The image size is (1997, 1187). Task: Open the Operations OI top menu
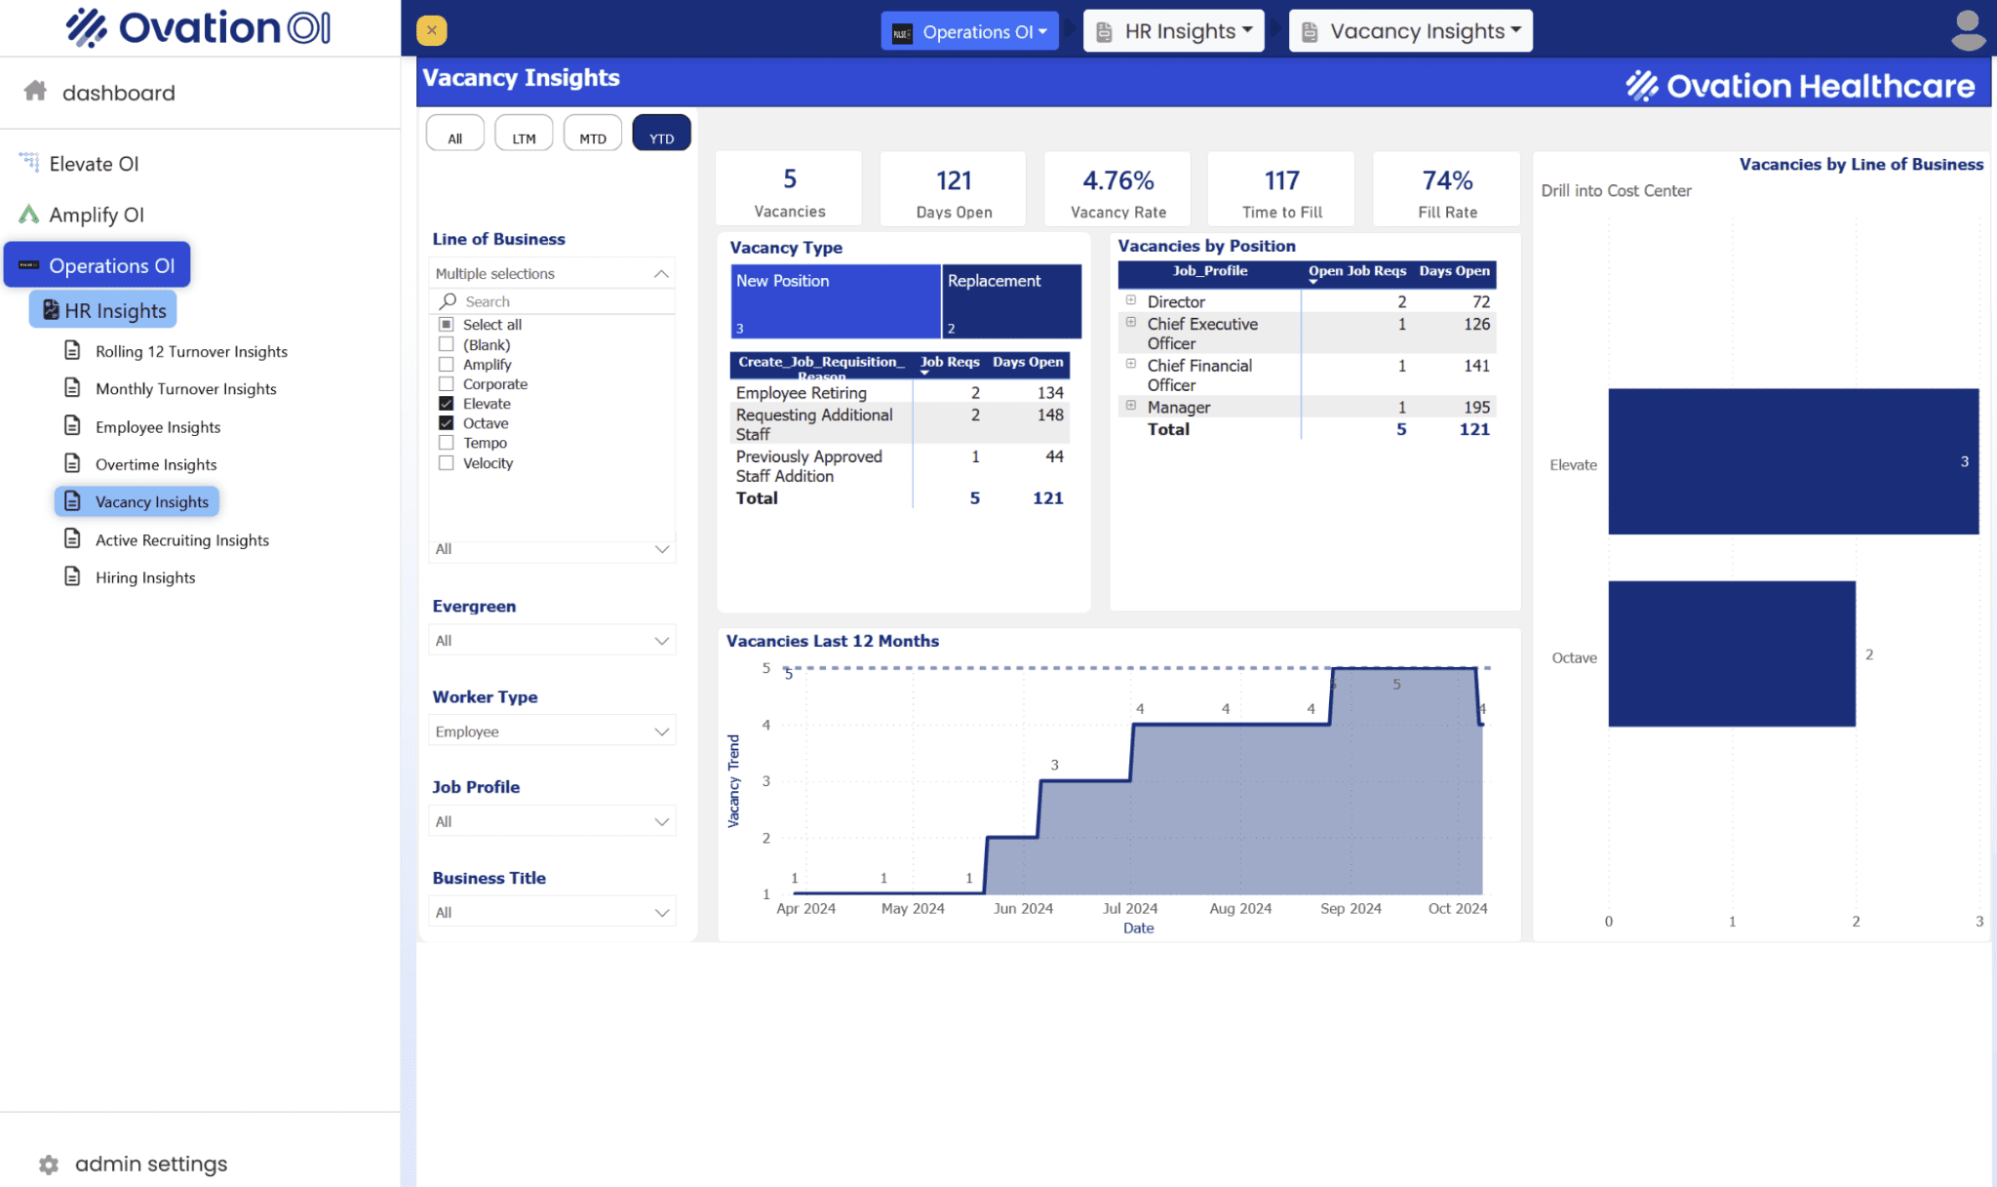pyautogui.click(x=969, y=31)
